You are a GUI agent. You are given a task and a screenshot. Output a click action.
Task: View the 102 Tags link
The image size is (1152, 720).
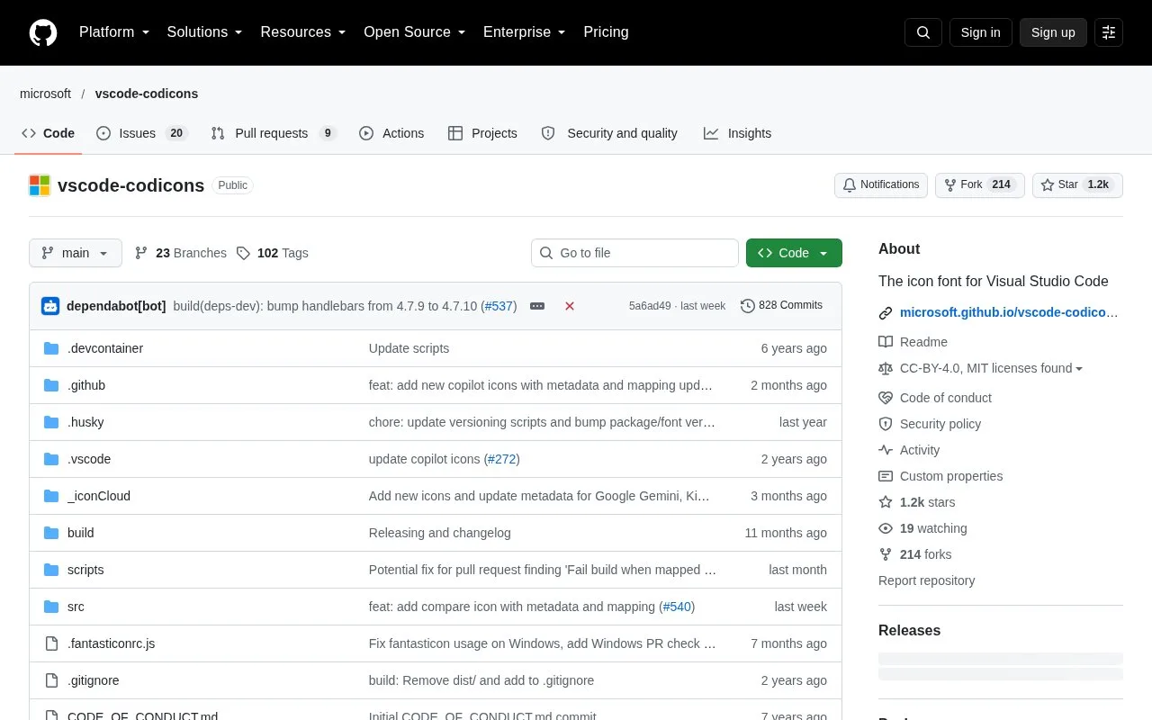[273, 253]
